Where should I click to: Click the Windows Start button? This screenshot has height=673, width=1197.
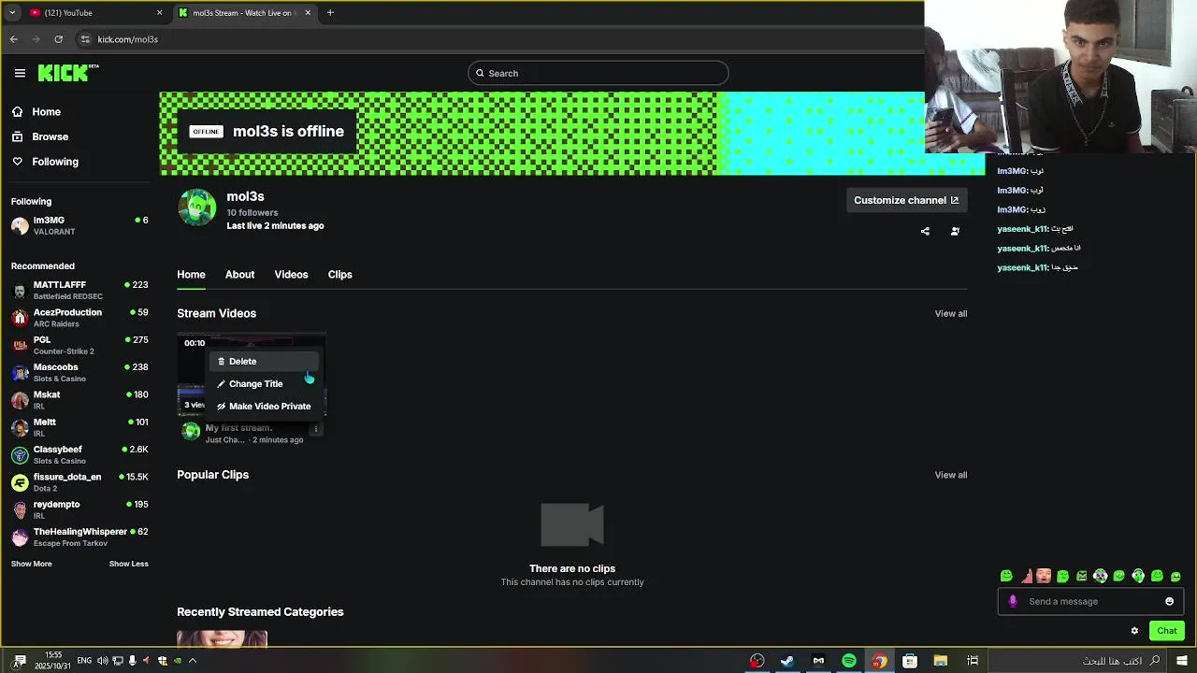click(1182, 661)
